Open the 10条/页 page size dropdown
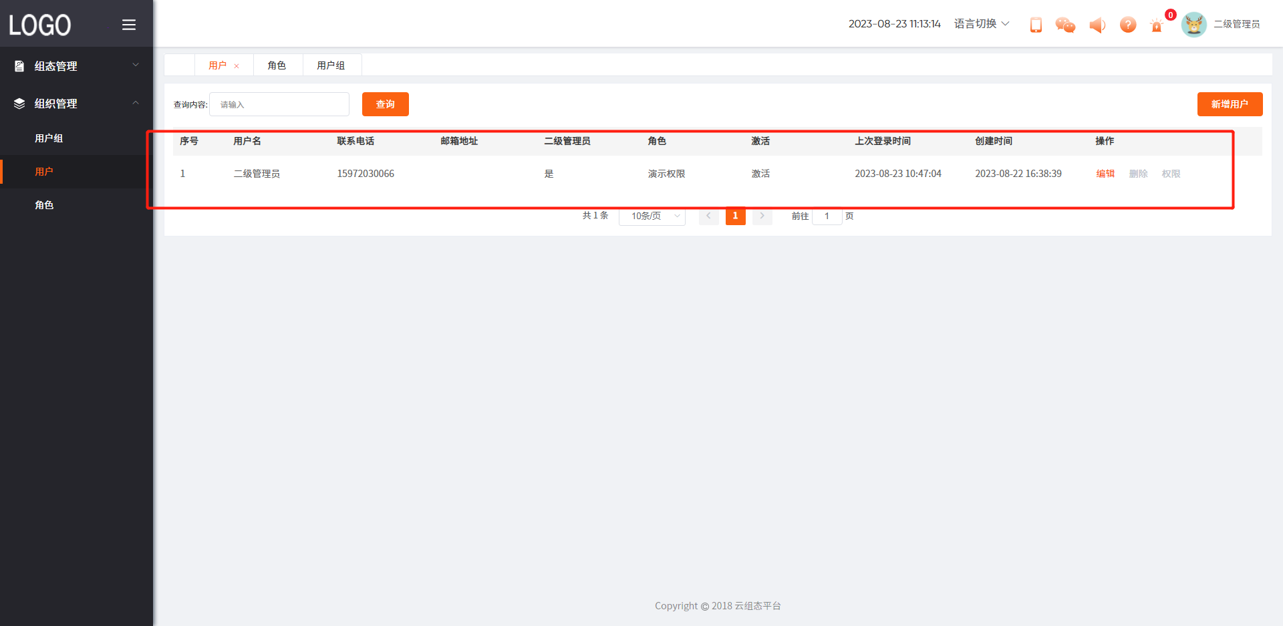This screenshot has height=626, width=1283. [652, 216]
